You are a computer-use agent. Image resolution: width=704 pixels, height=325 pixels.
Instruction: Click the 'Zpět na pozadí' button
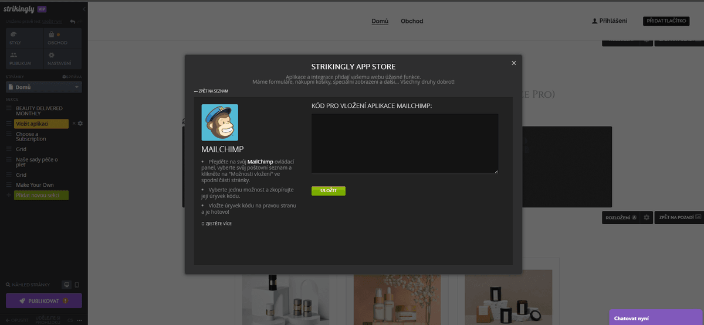[x=681, y=217]
